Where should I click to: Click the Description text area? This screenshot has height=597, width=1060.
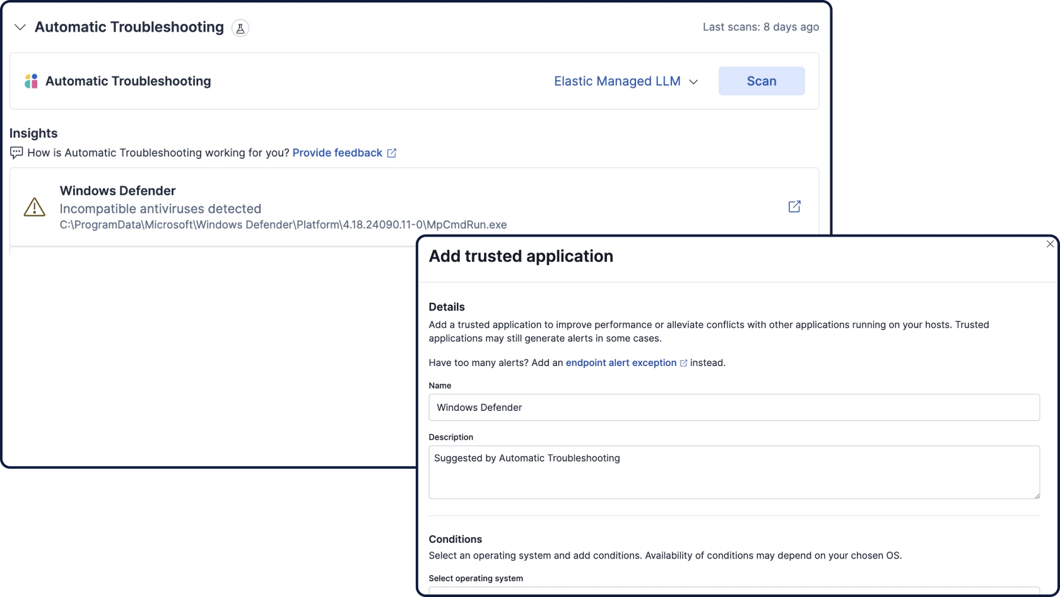coord(734,472)
